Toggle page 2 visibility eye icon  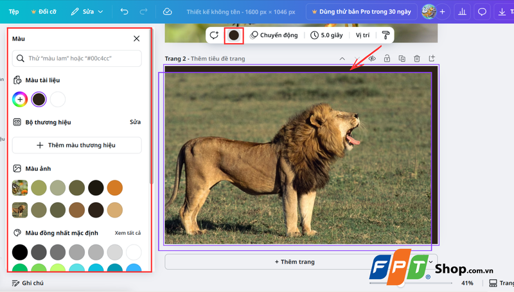(x=372, y=58)
